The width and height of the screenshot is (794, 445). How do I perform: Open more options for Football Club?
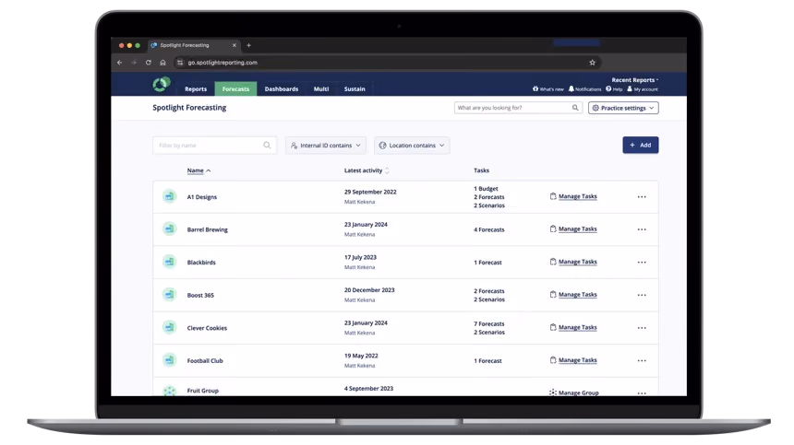642,360
